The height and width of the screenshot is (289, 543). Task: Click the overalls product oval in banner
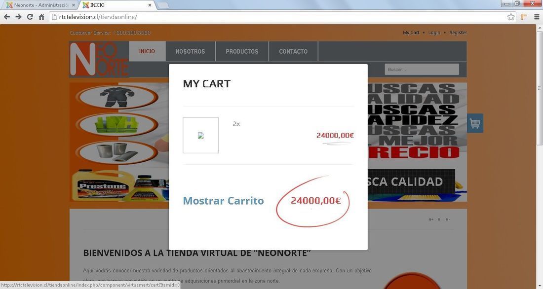tap(117, 97)
